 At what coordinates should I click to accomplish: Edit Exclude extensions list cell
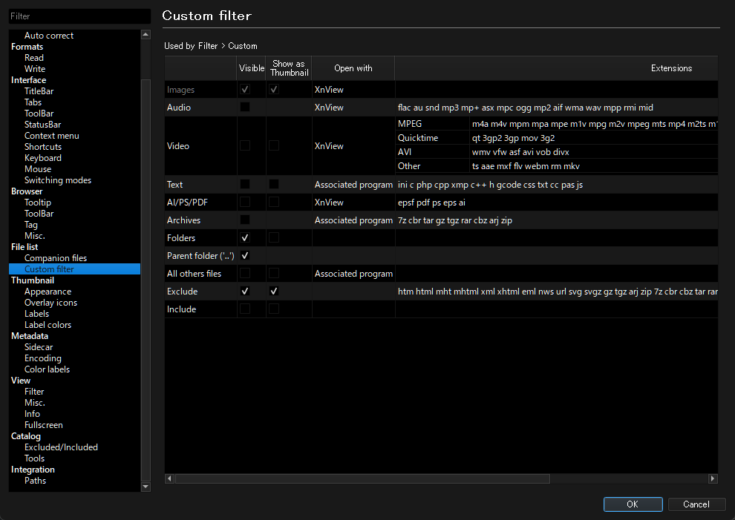[556, 292]
